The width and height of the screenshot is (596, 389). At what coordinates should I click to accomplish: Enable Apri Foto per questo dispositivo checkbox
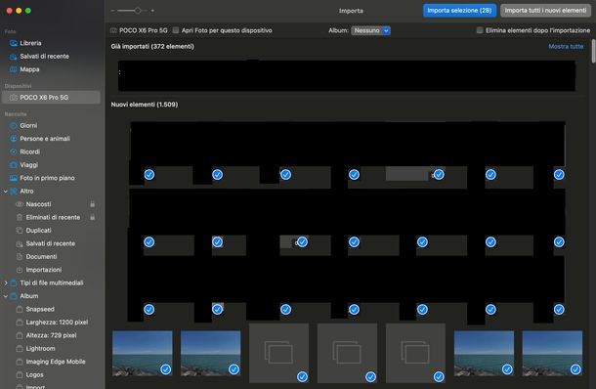click(x=176, y=30)
